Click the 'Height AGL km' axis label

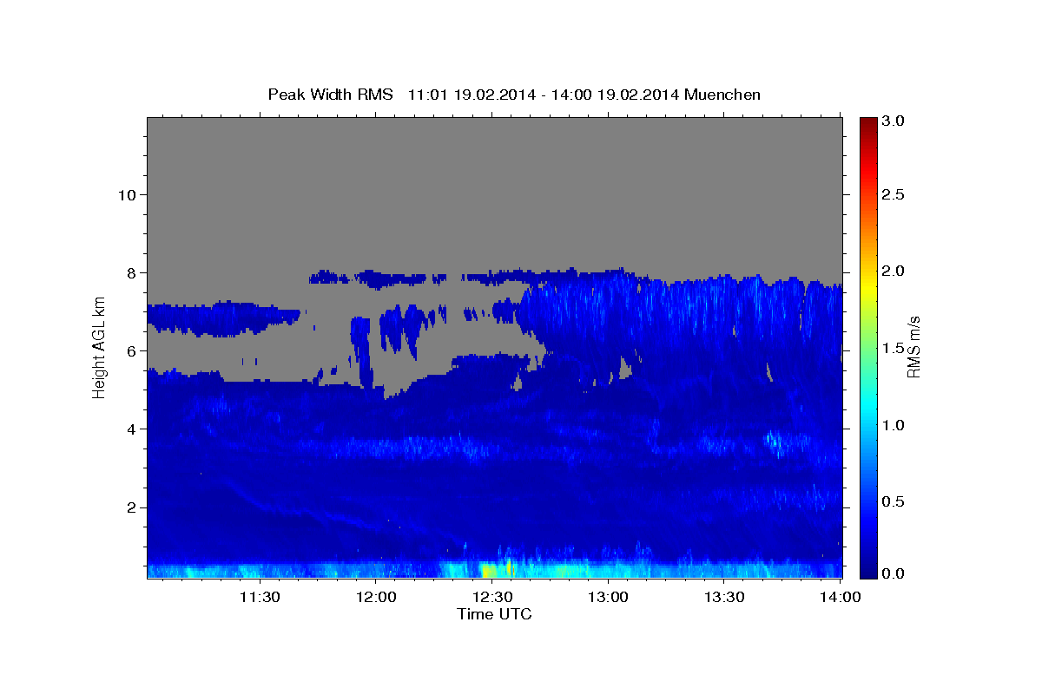(99, 347)
